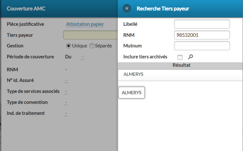243x151 pixels.
Task: Select the Unique gestion radio button
Action: [69, 46]
